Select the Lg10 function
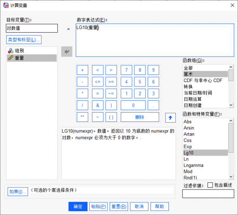Viewport: 238px width, 215px height. click(205, 153)
